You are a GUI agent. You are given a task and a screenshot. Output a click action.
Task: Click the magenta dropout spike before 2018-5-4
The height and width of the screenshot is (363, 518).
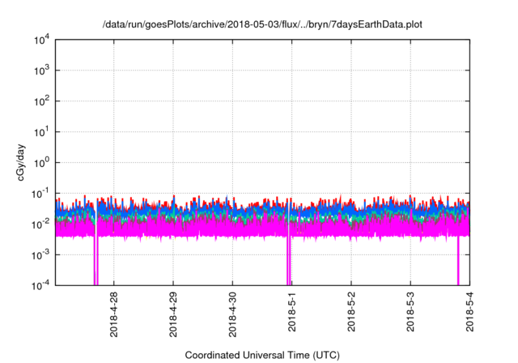click(x=458, y=261)
